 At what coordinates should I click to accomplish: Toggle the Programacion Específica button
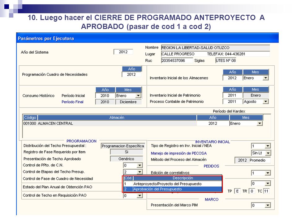tap(123, 146)
